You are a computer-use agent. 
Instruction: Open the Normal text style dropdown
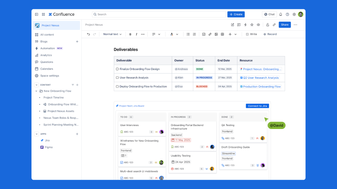(x=112, y=34)
